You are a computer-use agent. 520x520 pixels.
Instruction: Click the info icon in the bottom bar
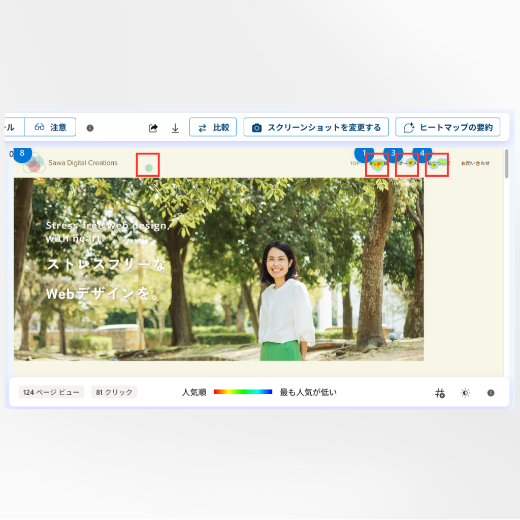[491, 393]
